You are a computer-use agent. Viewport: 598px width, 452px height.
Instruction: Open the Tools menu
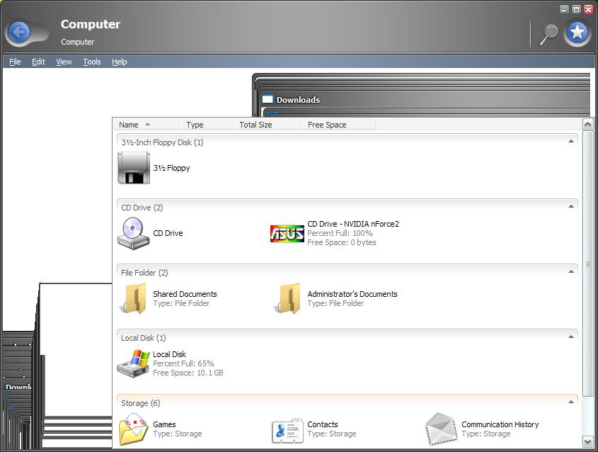coord(92,62)
